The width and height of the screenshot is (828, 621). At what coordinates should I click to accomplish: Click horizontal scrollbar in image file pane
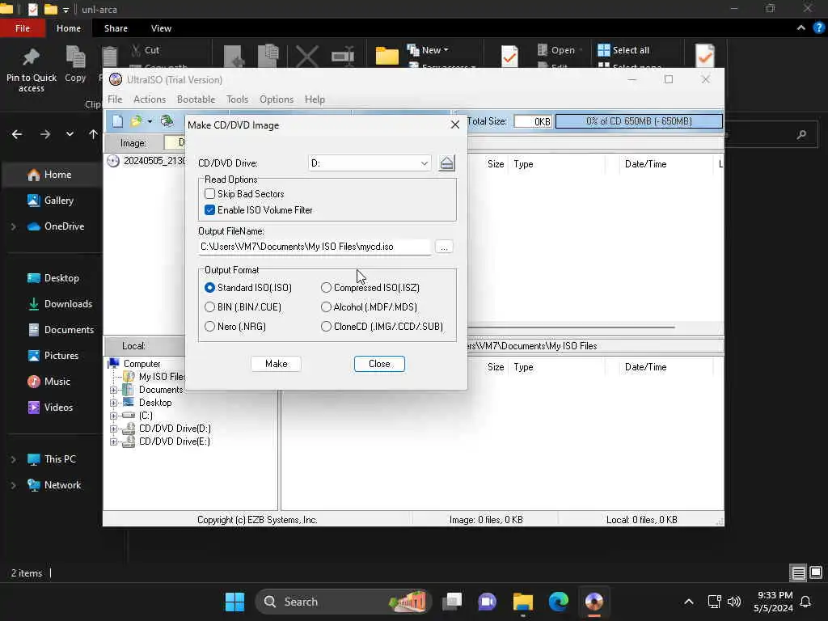pos(572,327)
